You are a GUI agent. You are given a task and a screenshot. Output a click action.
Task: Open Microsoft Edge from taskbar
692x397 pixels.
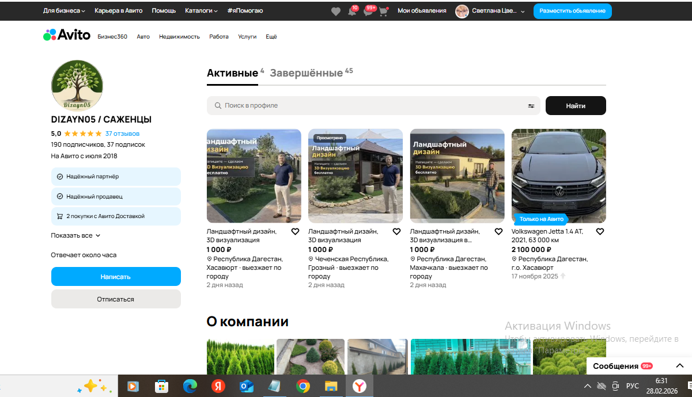pos(190,386)
